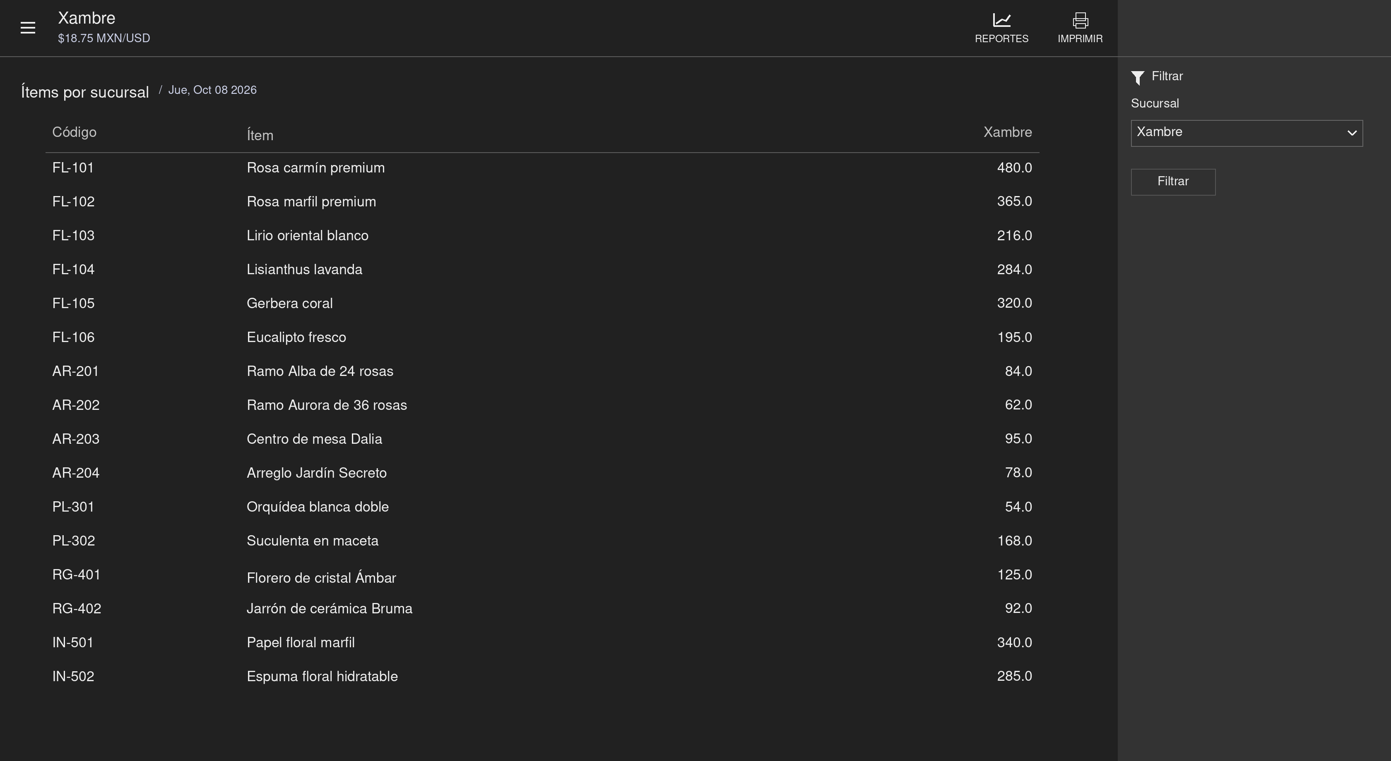Select Orquídea blanca doble

pyautogui.click(x=318, y=507)
